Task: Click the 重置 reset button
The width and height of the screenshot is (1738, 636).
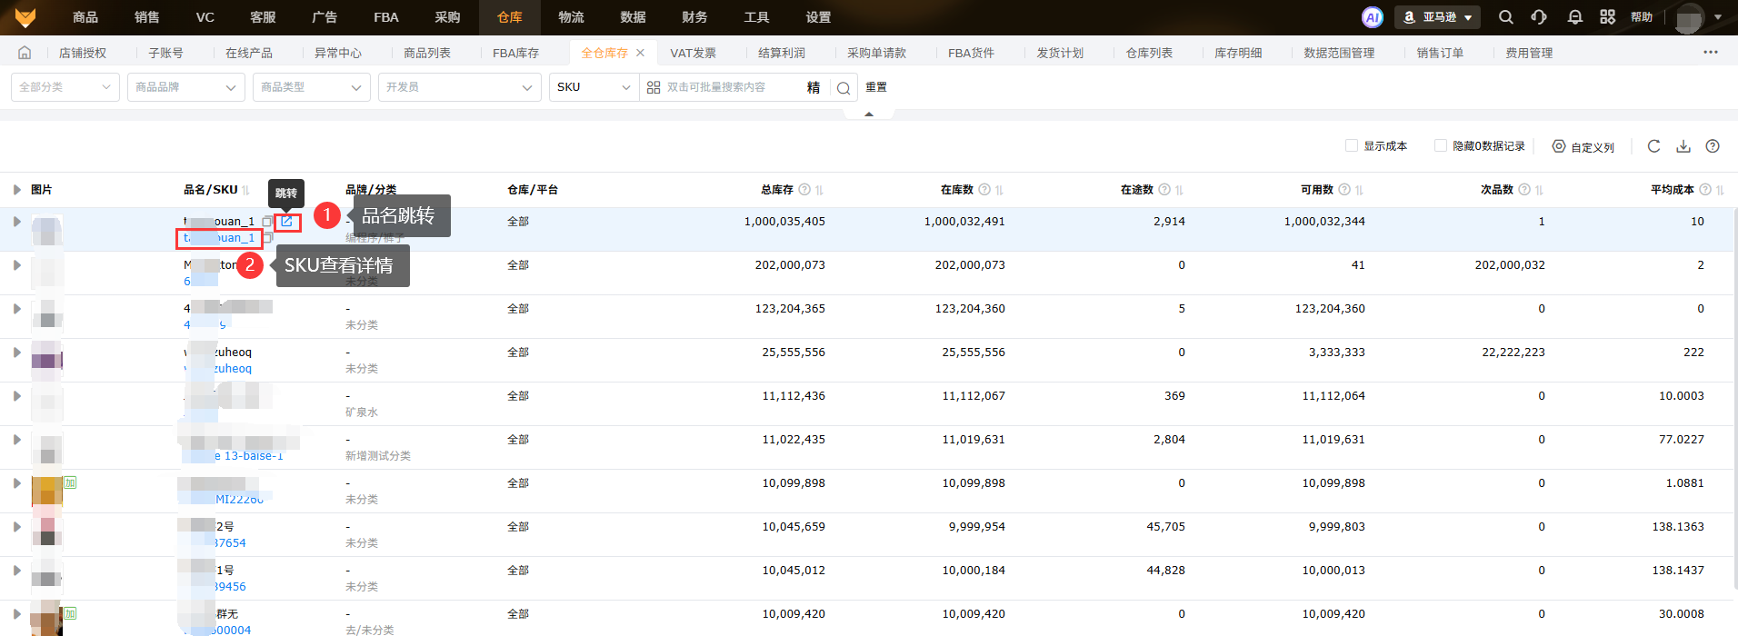Action: coord(876,87)
